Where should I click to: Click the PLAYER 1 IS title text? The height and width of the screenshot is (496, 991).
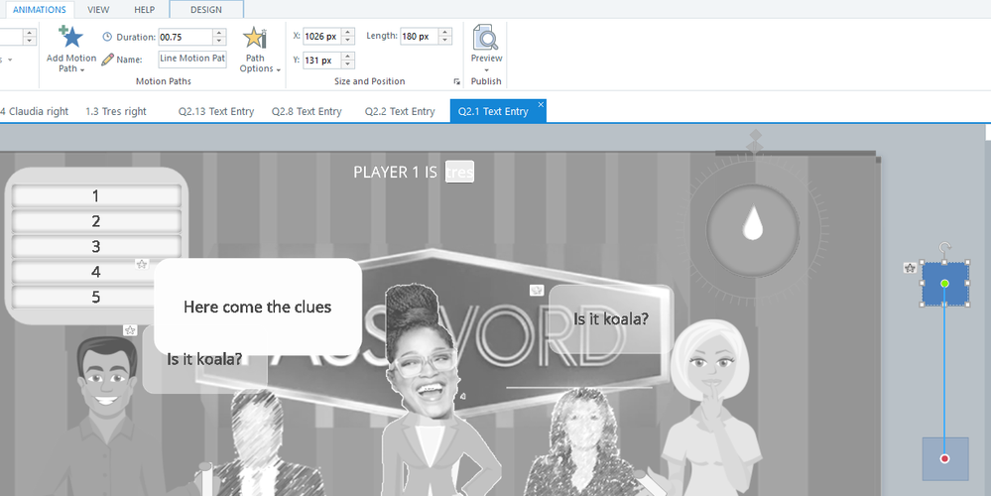tap(395, 172)
